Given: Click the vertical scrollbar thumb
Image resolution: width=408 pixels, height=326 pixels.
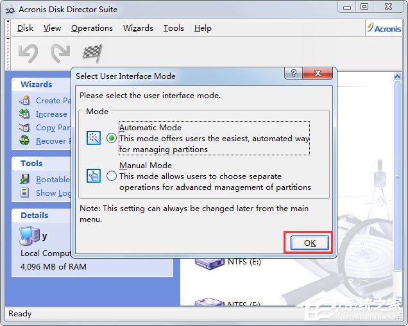Looking at the screenshot, I should click(x=397, y=176).
